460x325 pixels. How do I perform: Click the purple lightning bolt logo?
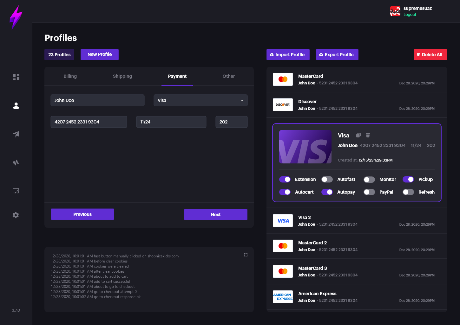16,17
